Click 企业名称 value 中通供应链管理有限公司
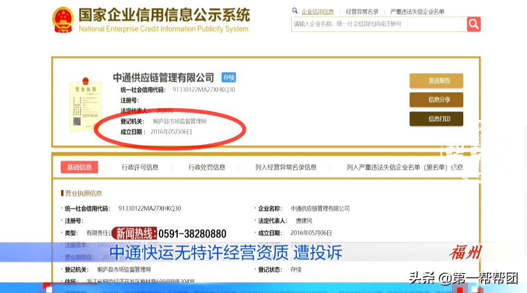 [320, 209]
